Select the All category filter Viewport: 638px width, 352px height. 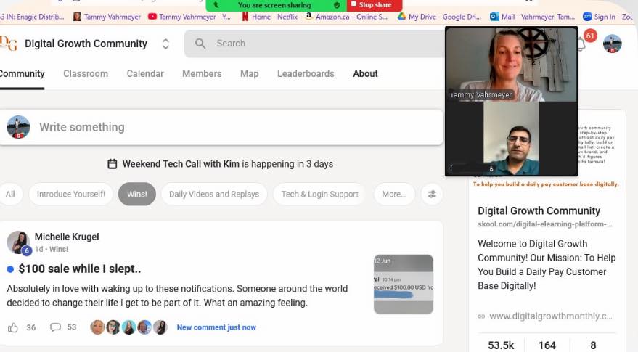tap(11, 194)
